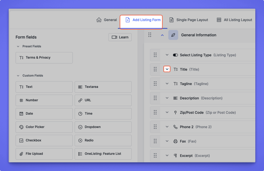Switch to the Single Page Layout tab
The width and height of the screenshot is (264, 171).
pos(189,20)
